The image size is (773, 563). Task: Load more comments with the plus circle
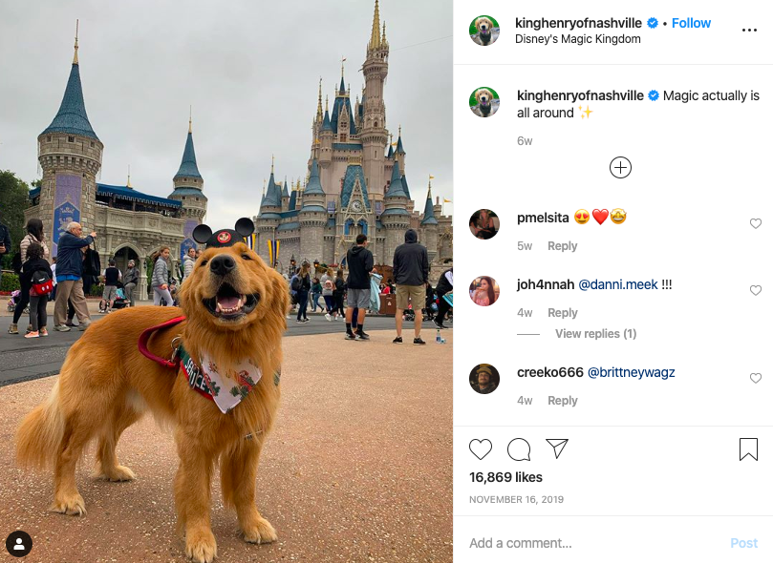coord(620,168)
